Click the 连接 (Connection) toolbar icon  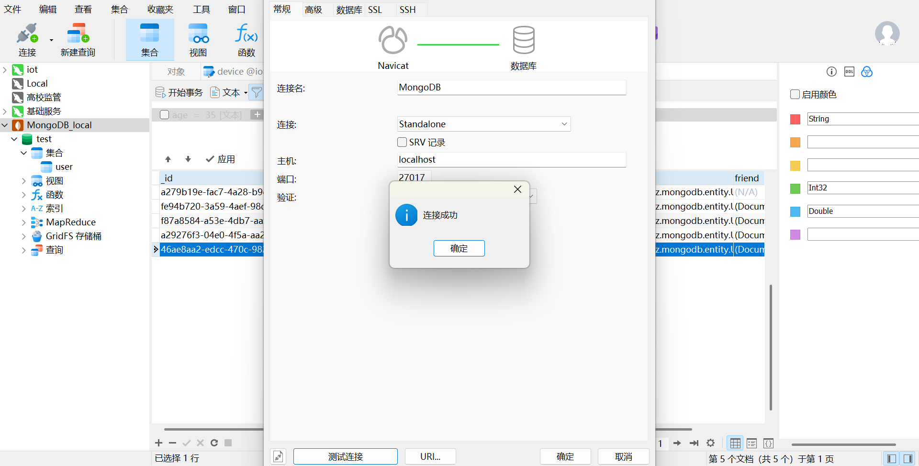pyautogui.click(x=27, y=39)
